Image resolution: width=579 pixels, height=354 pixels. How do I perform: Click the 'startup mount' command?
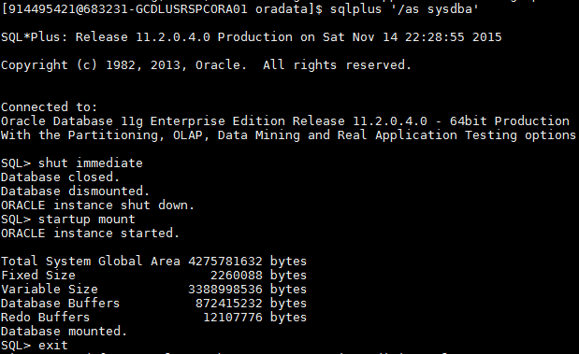tap(87, 219)
